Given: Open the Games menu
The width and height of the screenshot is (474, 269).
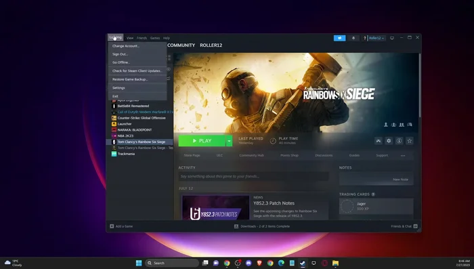Looking at the screenshot, I should click(155, 38).
